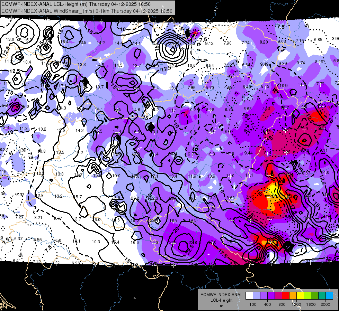
Task: Select the magenta legend swatch
Action: pyautogui.click(x=278, y=296)
